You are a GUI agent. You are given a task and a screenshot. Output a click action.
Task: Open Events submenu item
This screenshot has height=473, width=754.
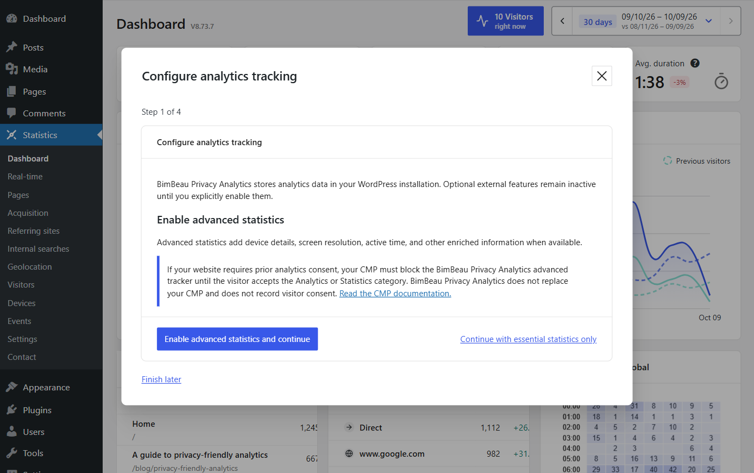(20, 321)
